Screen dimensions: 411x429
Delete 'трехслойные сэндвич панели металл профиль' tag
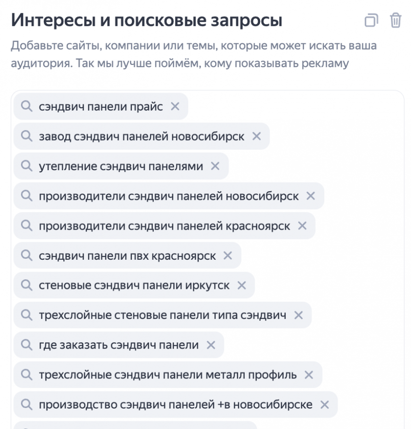(x=309, y=375)
